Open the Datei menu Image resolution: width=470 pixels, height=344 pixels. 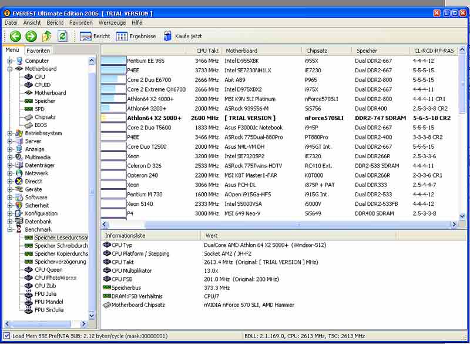click(x=11, y=23)
